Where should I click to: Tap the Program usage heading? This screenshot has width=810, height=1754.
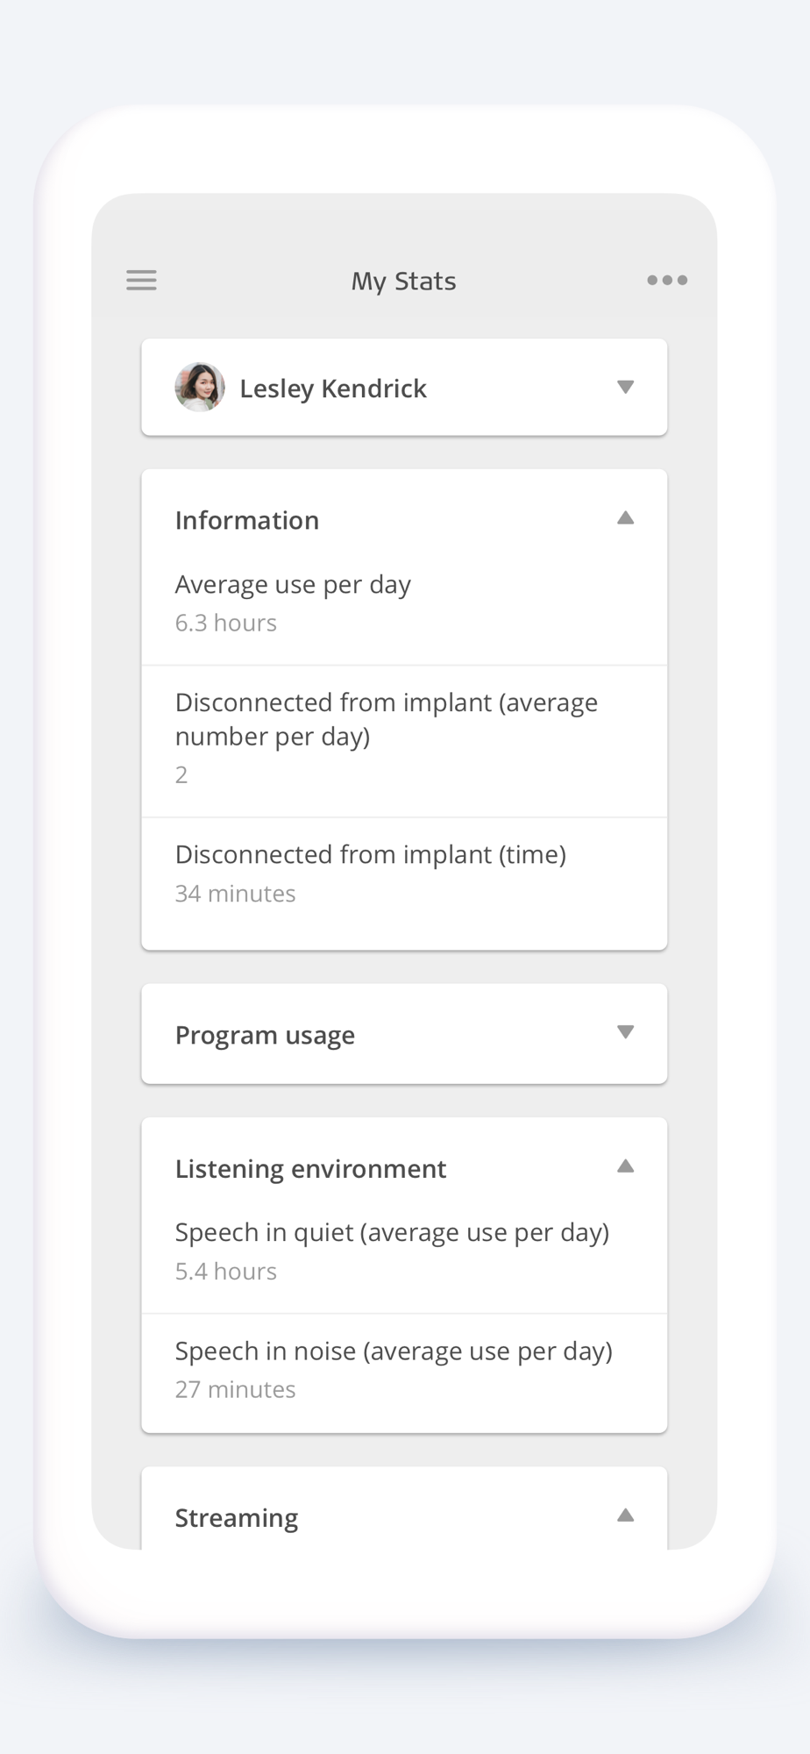pyautogui.click(x=265, y=1035)
